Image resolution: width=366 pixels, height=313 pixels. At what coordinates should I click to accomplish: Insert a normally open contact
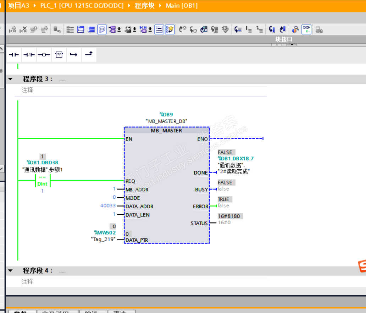(x=14, y=55)
